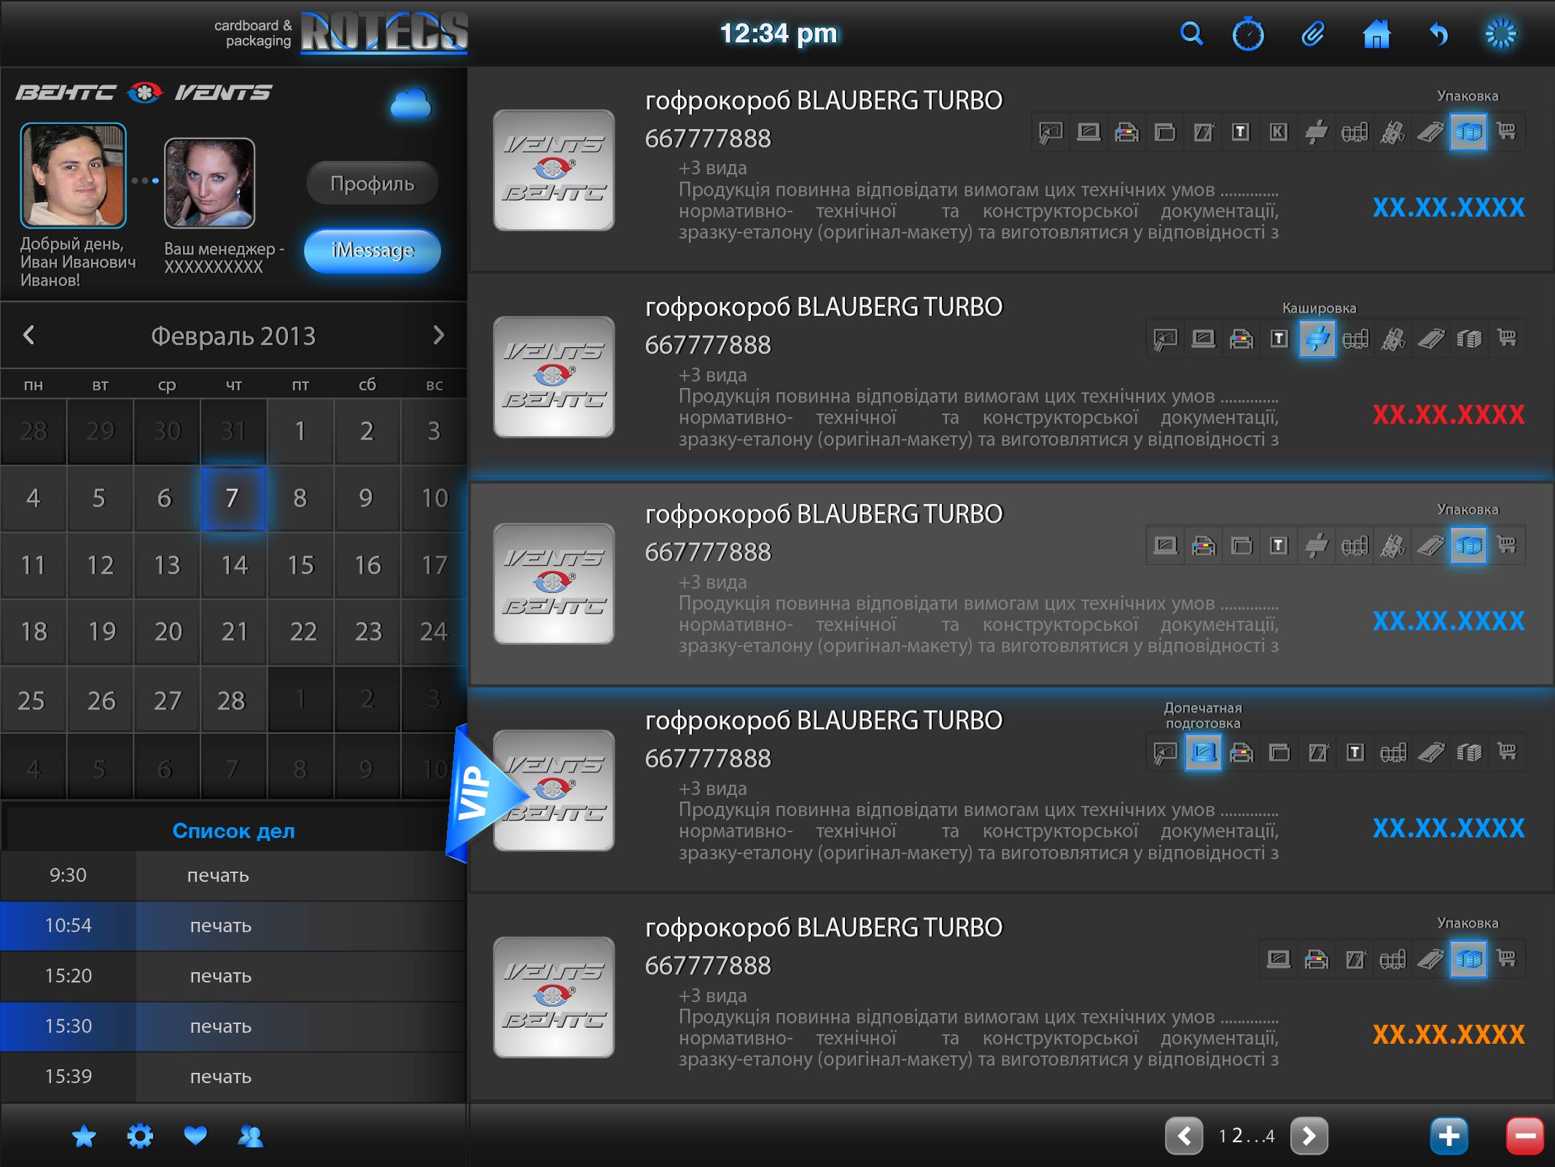
Task: Select February 14 in calendar
Action: point(233,565)
